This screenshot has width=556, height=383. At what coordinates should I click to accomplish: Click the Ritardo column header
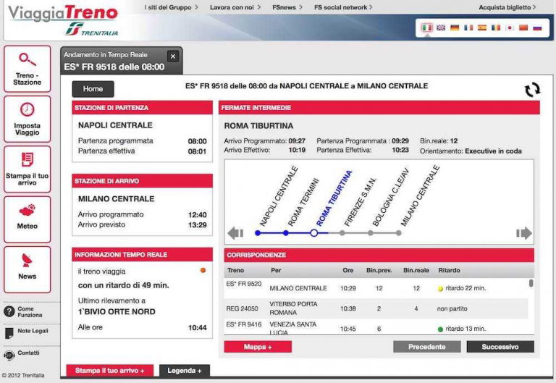point(449,270)
